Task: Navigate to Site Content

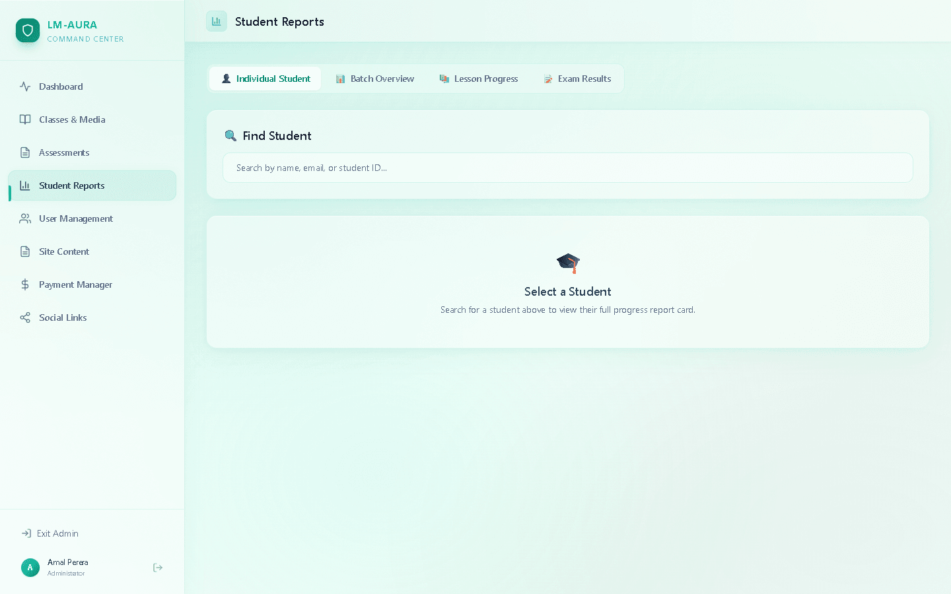Action: tap(92, 251)
